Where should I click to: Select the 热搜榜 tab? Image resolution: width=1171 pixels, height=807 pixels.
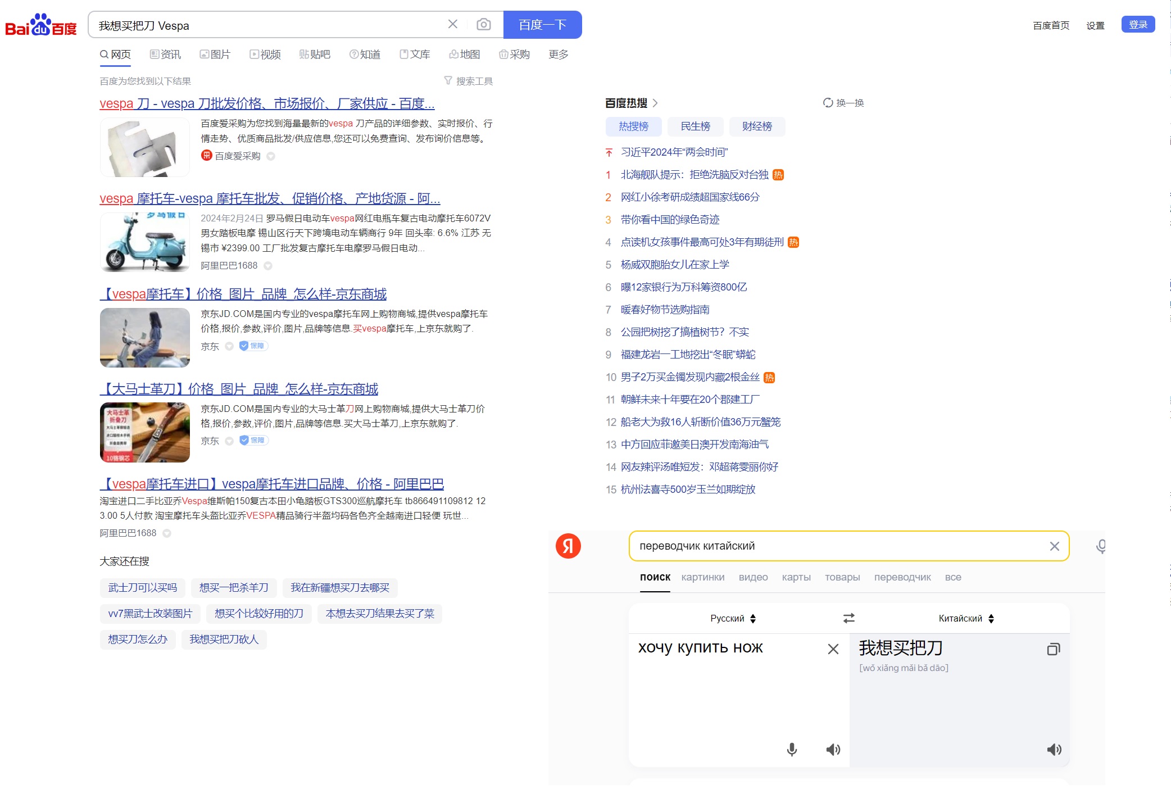(x=633, y=126)
